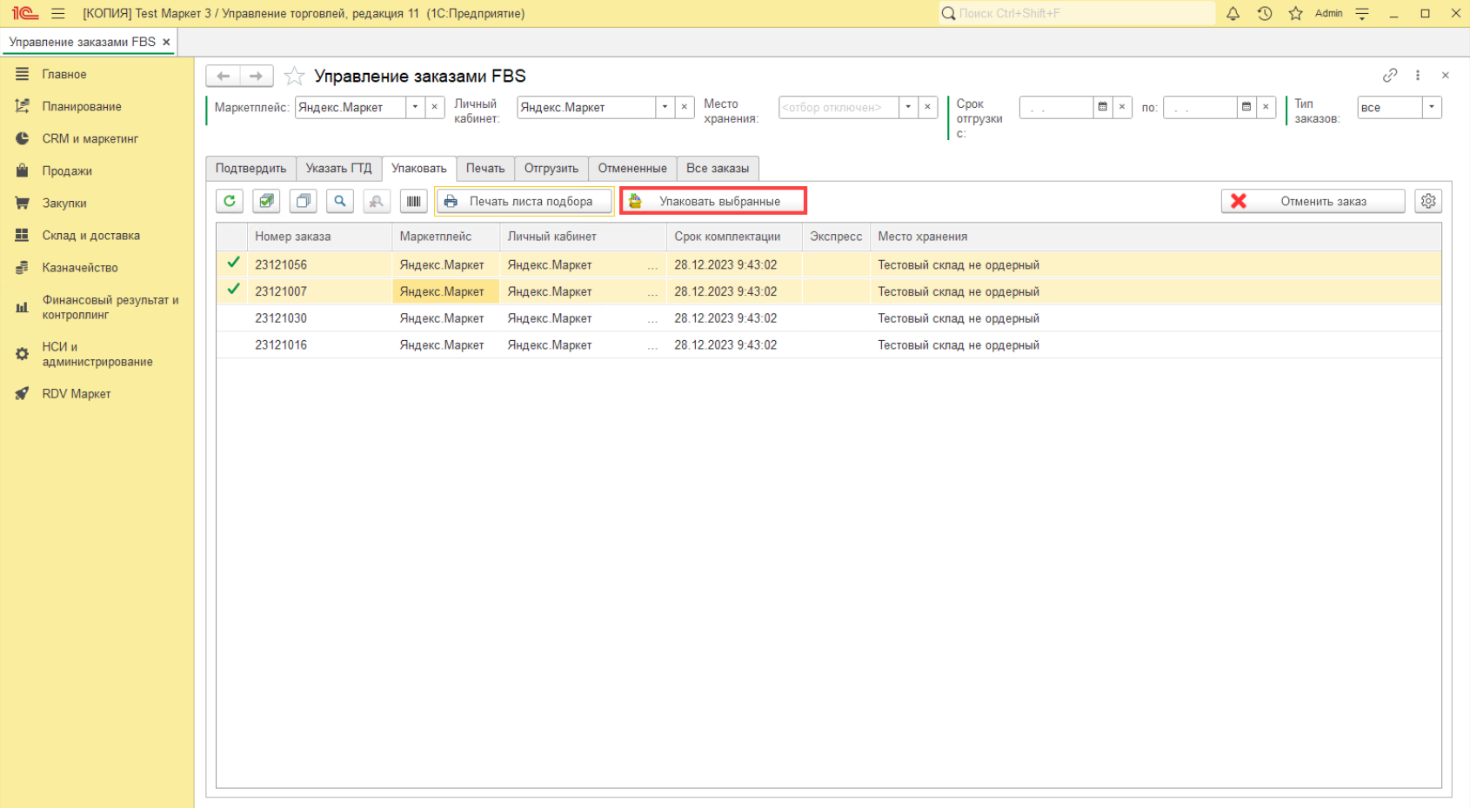Viewport: 1470px width, 808px height.
Task: Click Отменить заказ button
Action: [x=1313, y=201]
